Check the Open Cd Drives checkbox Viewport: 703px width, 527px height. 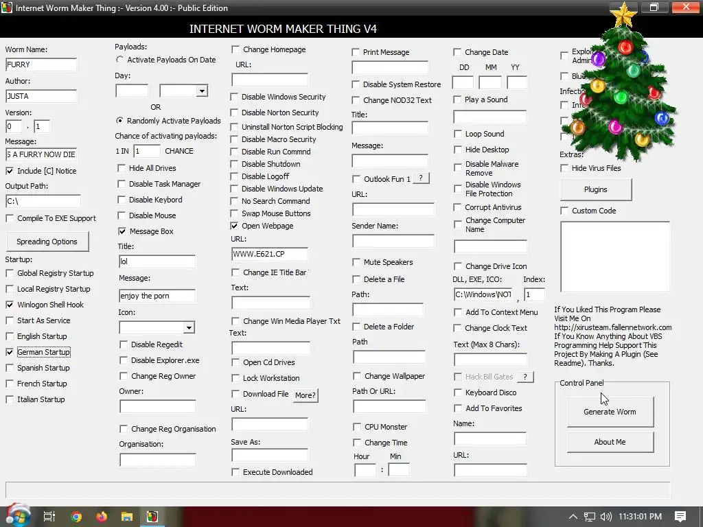point(235,362)
